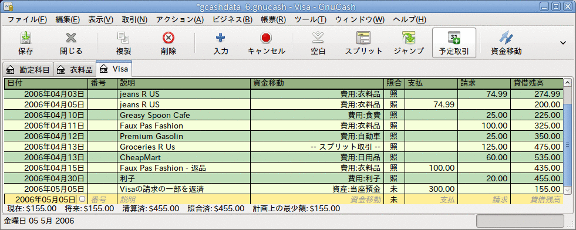Viewport: 576px width, 230px height.
Task: Switch to the 勘定科目 tab
Action: [x=28, y=69]
